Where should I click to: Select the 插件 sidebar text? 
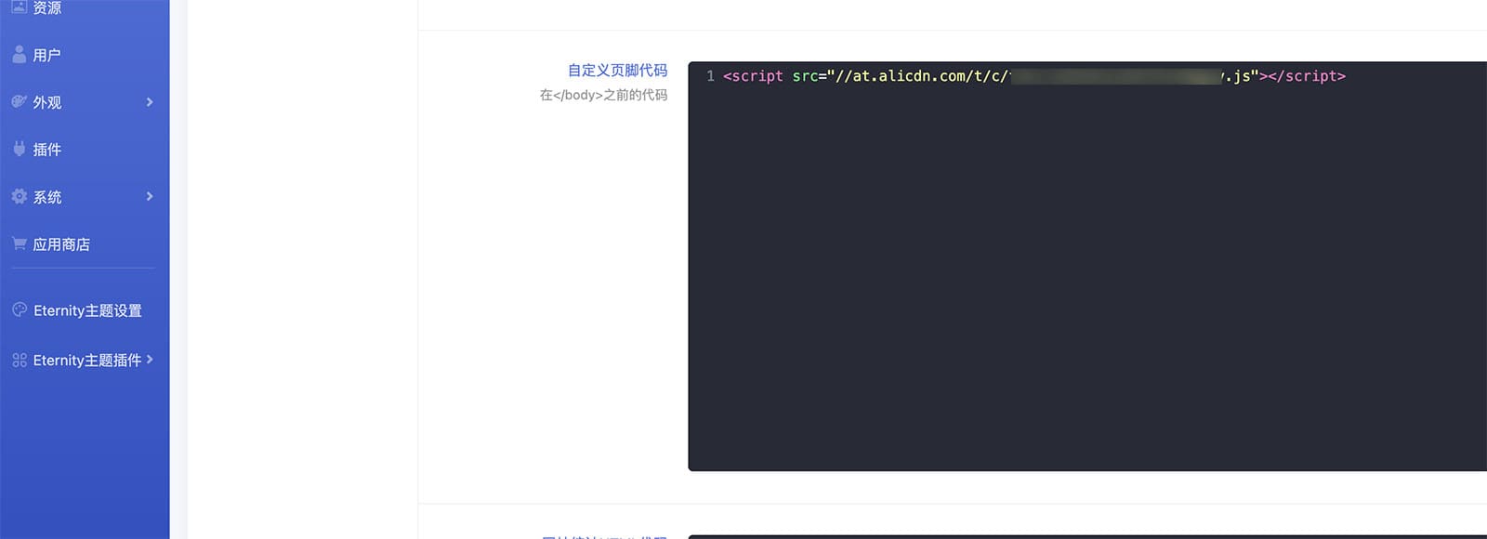click(46, 150)
